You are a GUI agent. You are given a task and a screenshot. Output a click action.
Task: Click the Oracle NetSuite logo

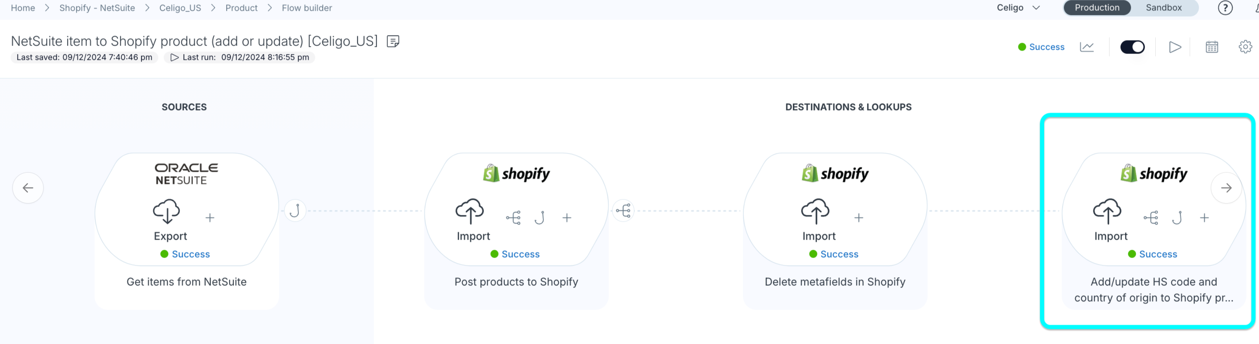tap(186, 174)
